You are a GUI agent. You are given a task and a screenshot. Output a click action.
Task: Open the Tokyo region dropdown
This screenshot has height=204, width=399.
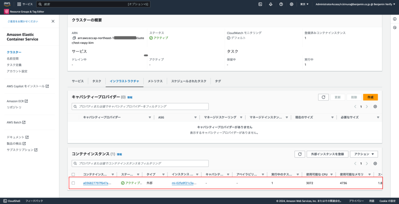304,4
